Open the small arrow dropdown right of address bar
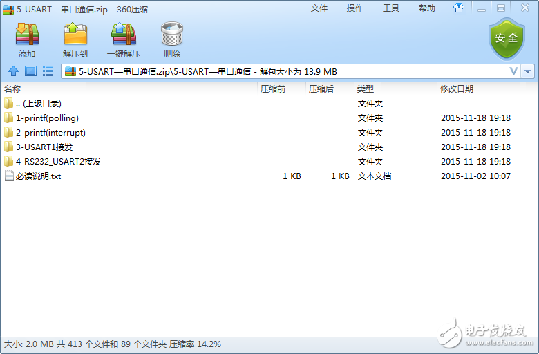The height and width of the screenshot is (354, 539). [528, 71]
